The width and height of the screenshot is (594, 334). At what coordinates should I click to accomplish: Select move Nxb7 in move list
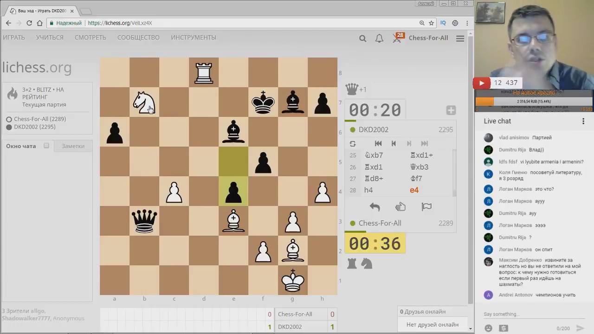[x=374, y=155]
